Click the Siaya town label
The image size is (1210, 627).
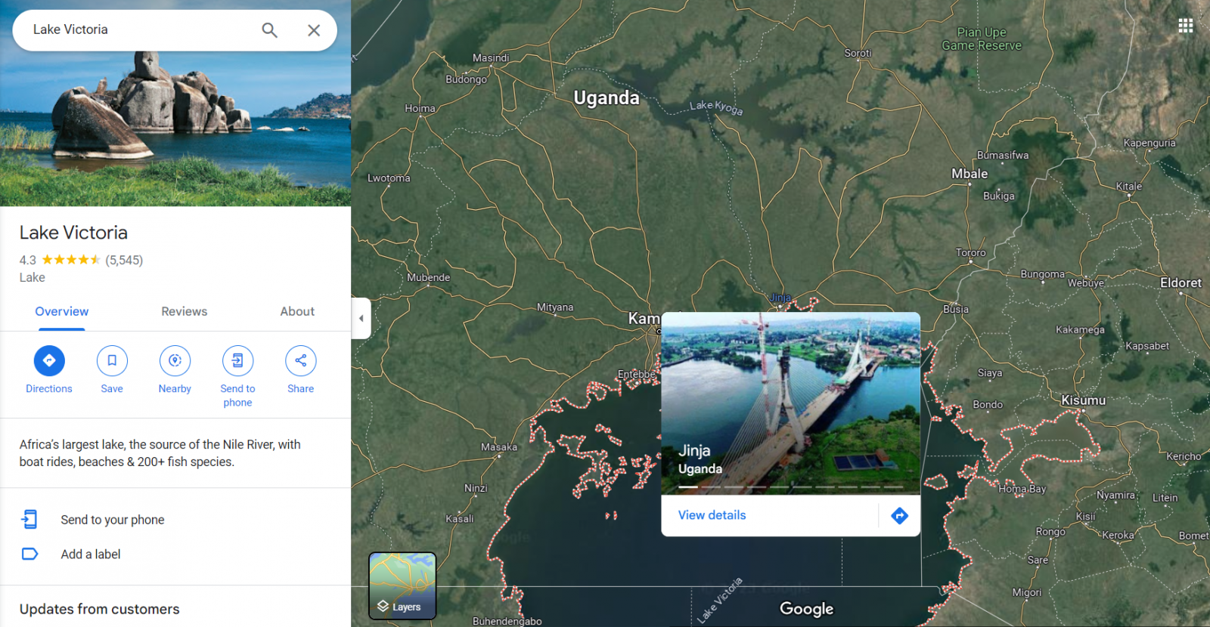point(989,372)
